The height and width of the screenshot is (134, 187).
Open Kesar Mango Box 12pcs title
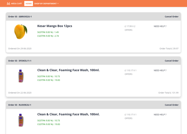[x=55, y=26]
